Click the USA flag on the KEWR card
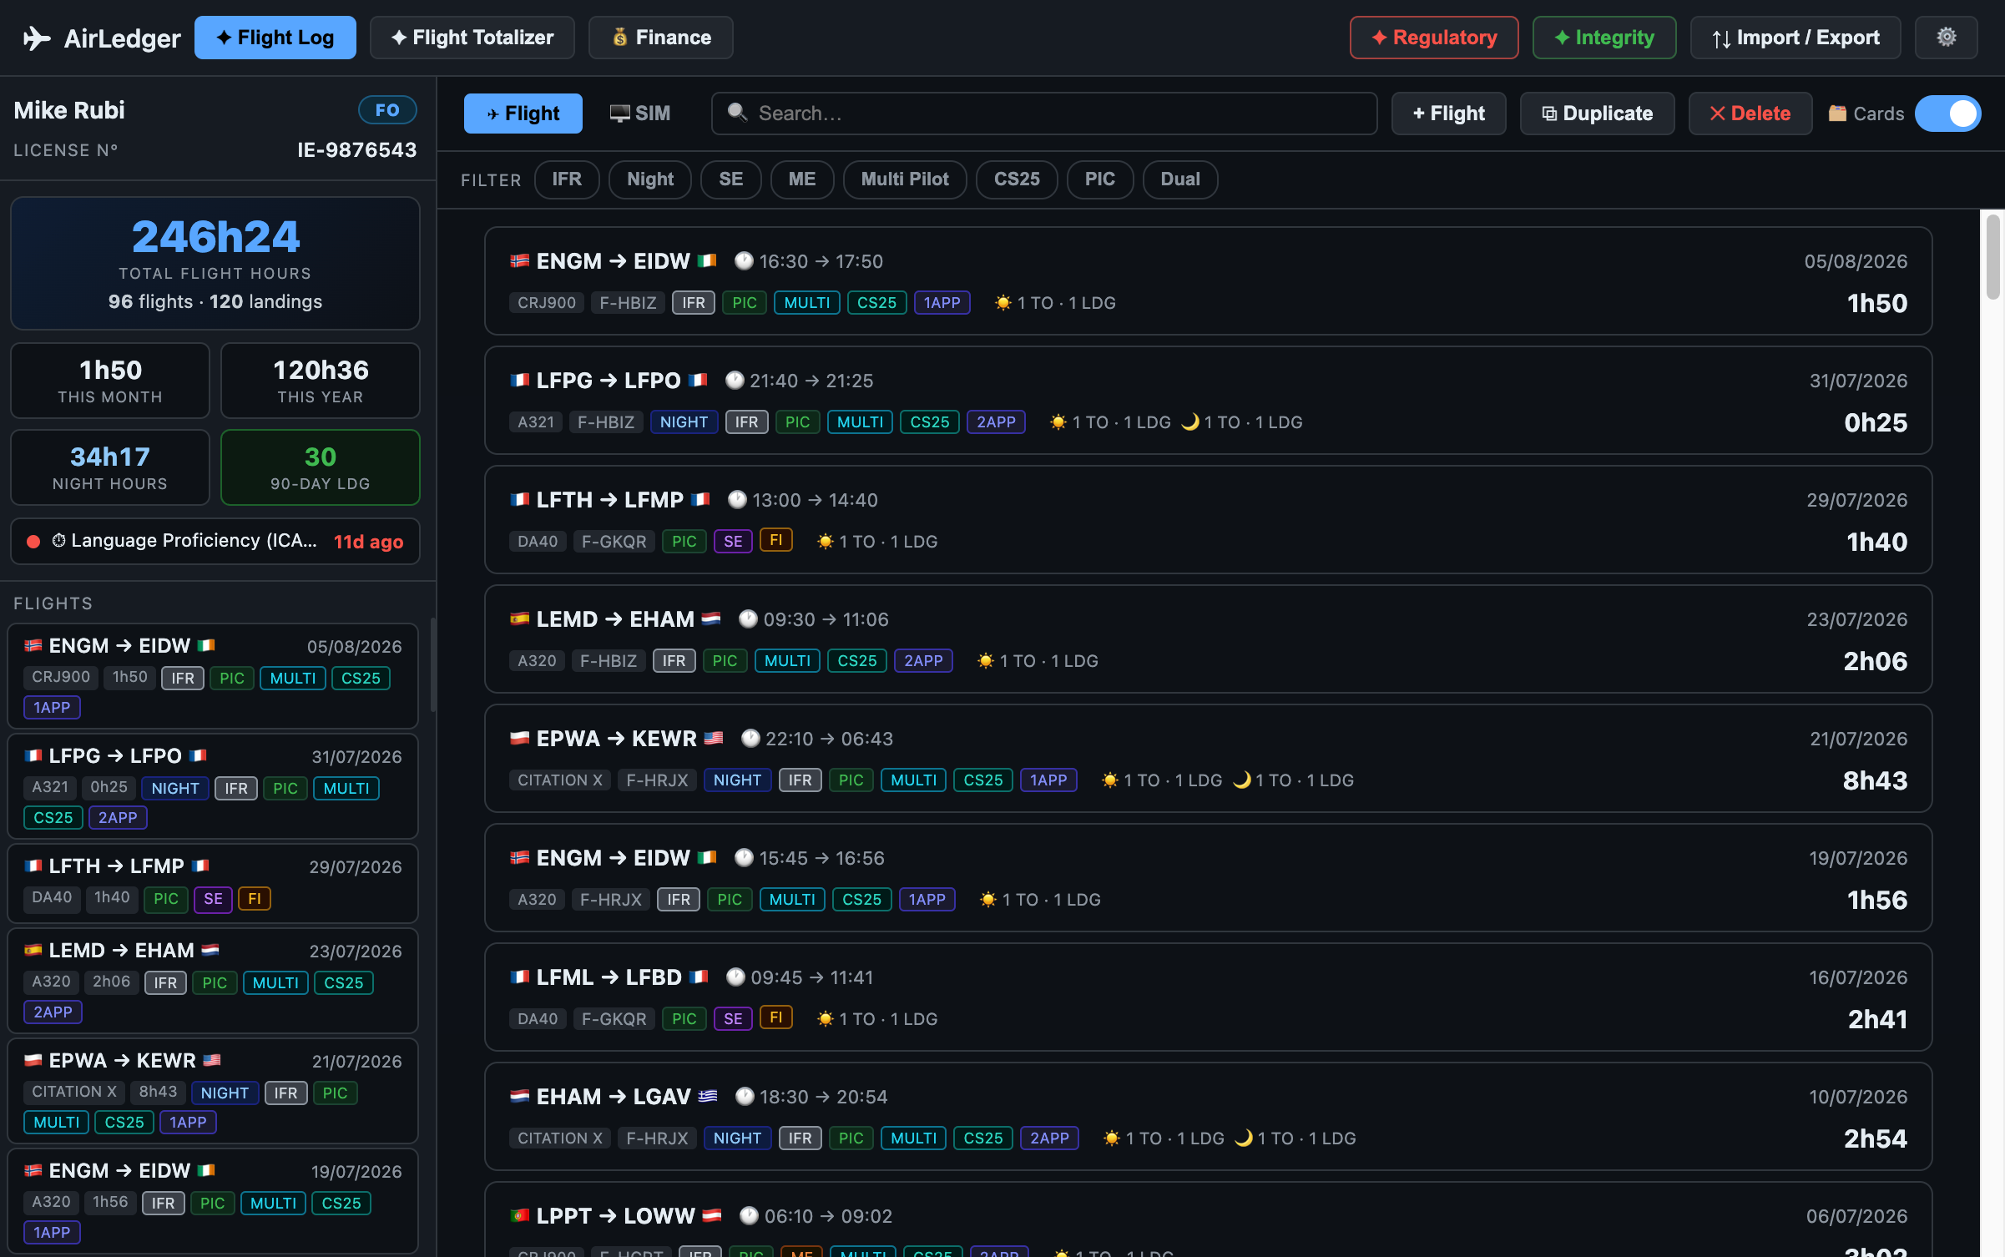The image size is (2005, 1257). tap(713, 739)
